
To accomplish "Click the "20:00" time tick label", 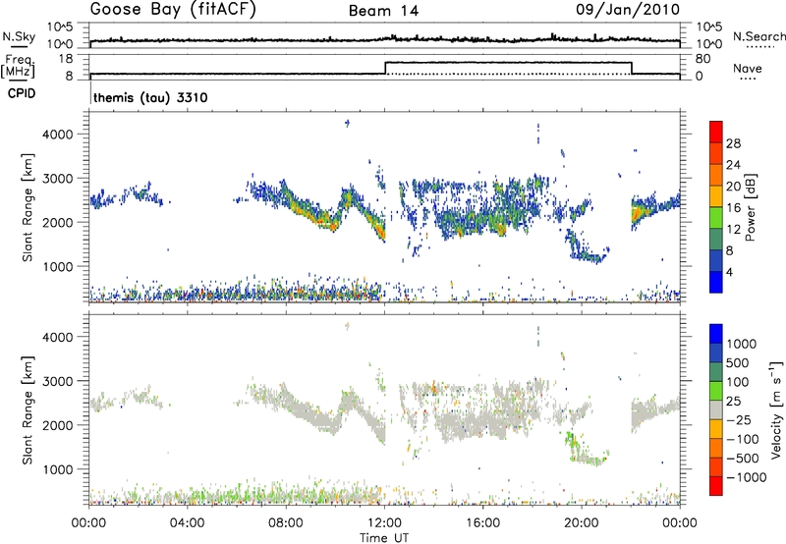I will point(581,523).
